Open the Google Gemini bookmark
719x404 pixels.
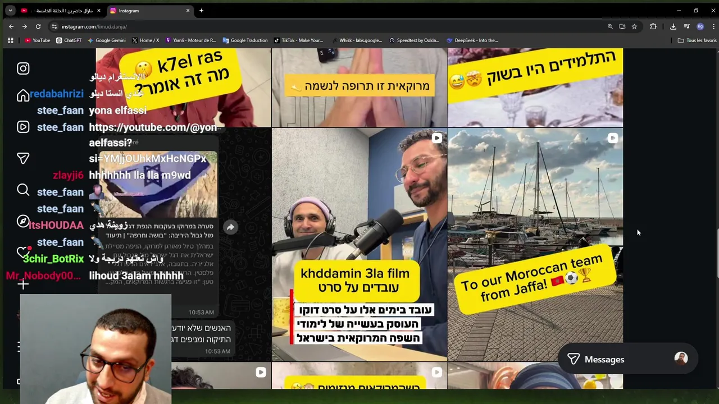106,40
